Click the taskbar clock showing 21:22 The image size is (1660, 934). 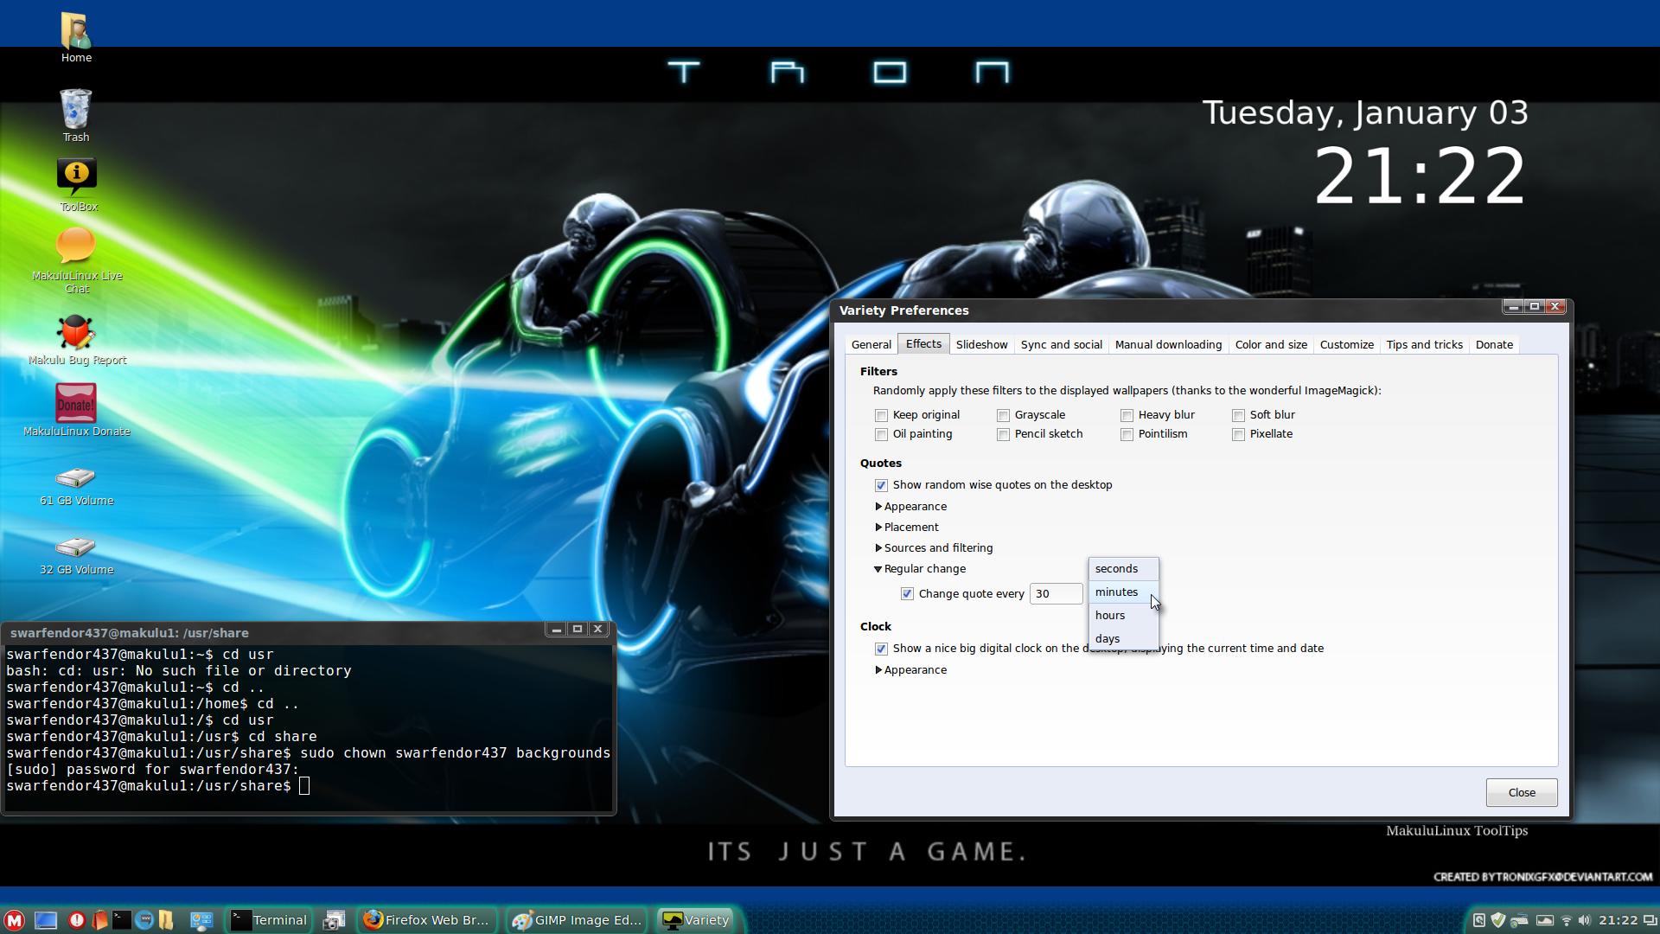click(1618, 920)
